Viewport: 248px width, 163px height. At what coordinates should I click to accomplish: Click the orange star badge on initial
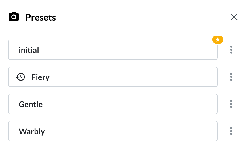(218, 40)
